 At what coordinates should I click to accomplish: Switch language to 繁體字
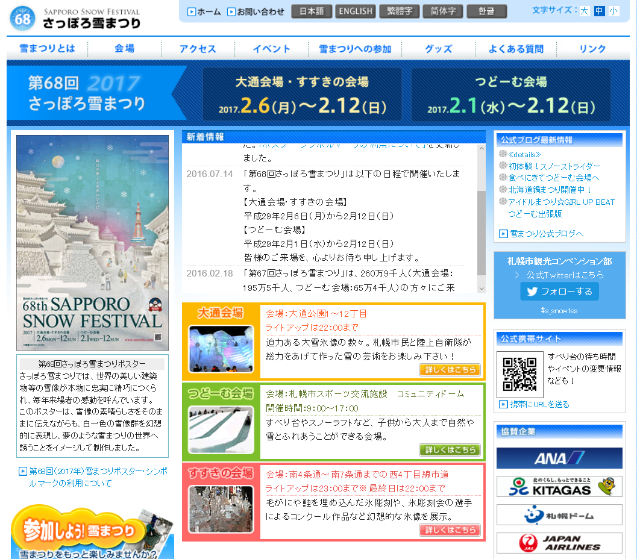pyautogui.click(x=400, y=11)
